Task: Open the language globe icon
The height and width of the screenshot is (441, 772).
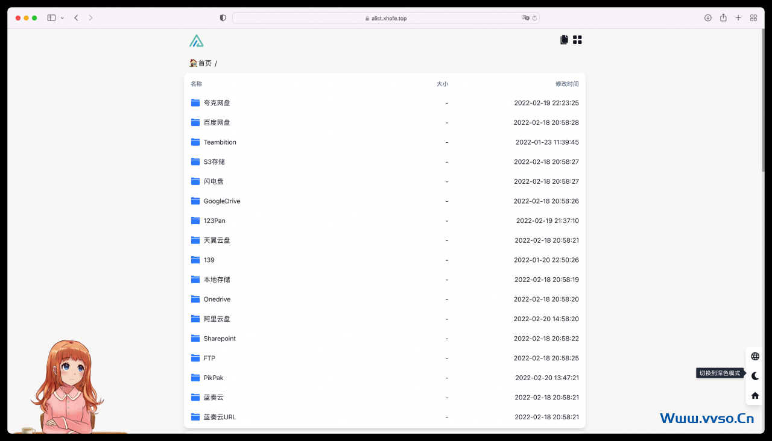Action: (x=755, y=356)
